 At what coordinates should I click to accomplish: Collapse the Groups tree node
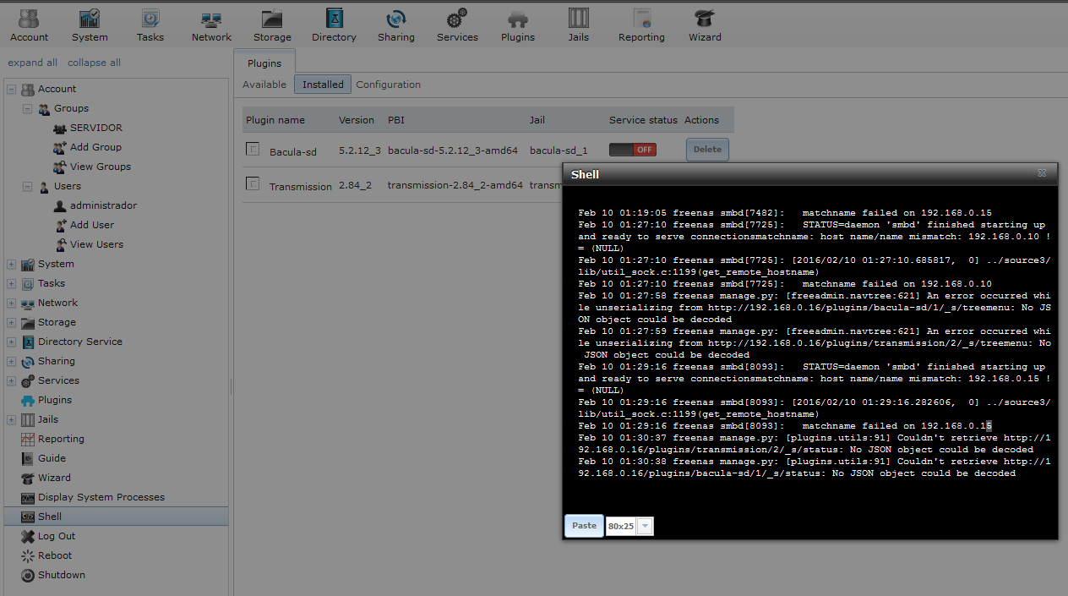pos(27,108)
